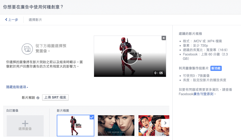Screen dimensions: 241x140
Task: Click the preview image placeholder icon
Action: click(27, 49)
